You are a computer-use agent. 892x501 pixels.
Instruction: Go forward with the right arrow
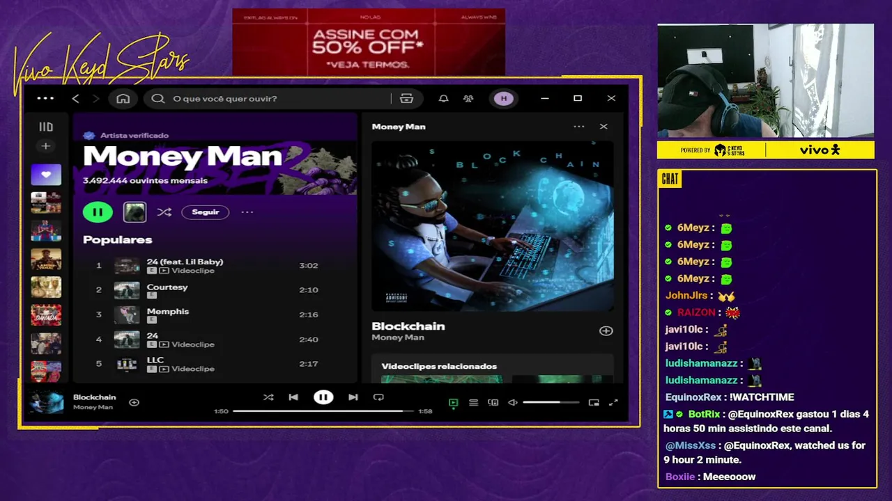pos(95,99)
